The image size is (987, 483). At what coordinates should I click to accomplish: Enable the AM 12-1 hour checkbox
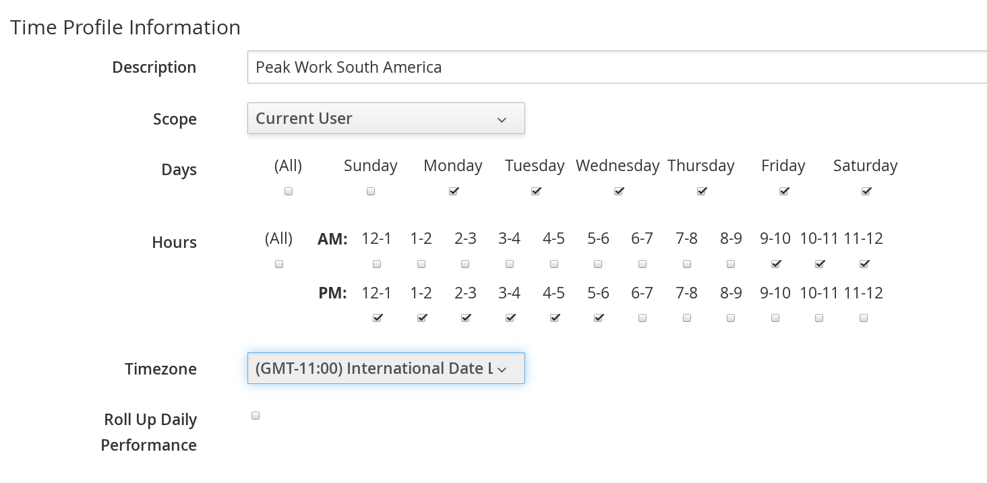pyautogui.click(x=377, y=264)
